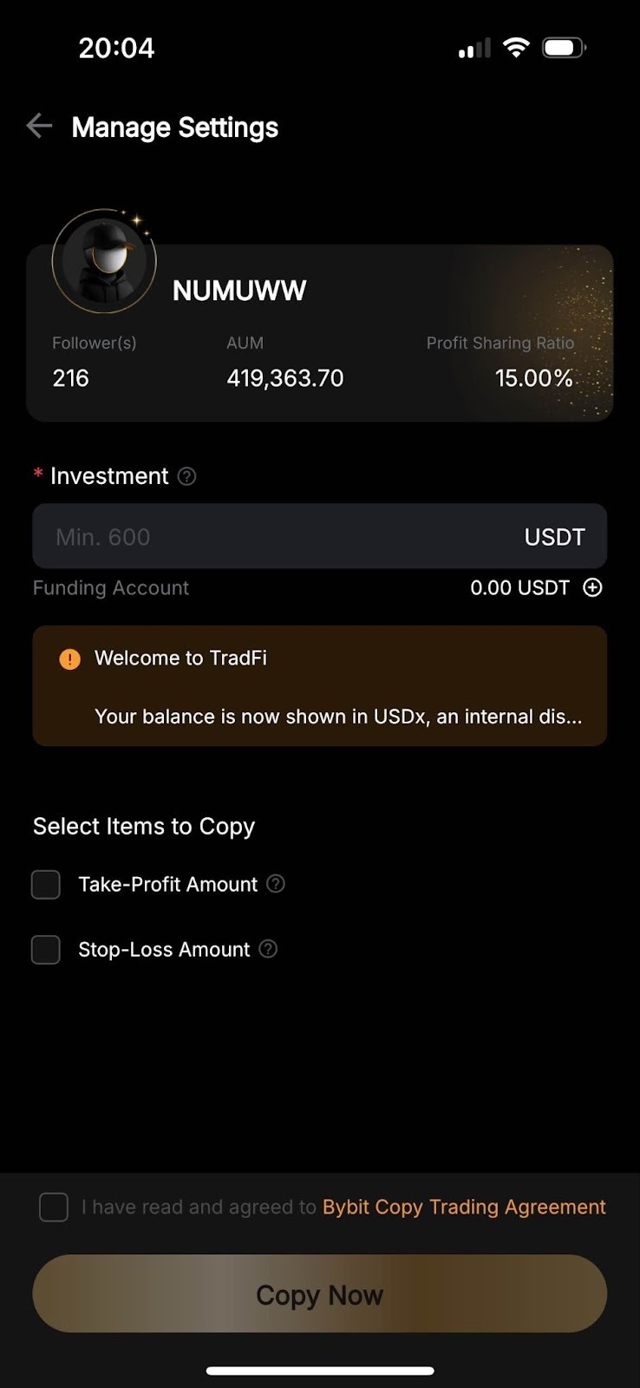This screenshot has height=1388, width=640.
Task: Tap the cellular signal icon
Action: pos(474,49)
